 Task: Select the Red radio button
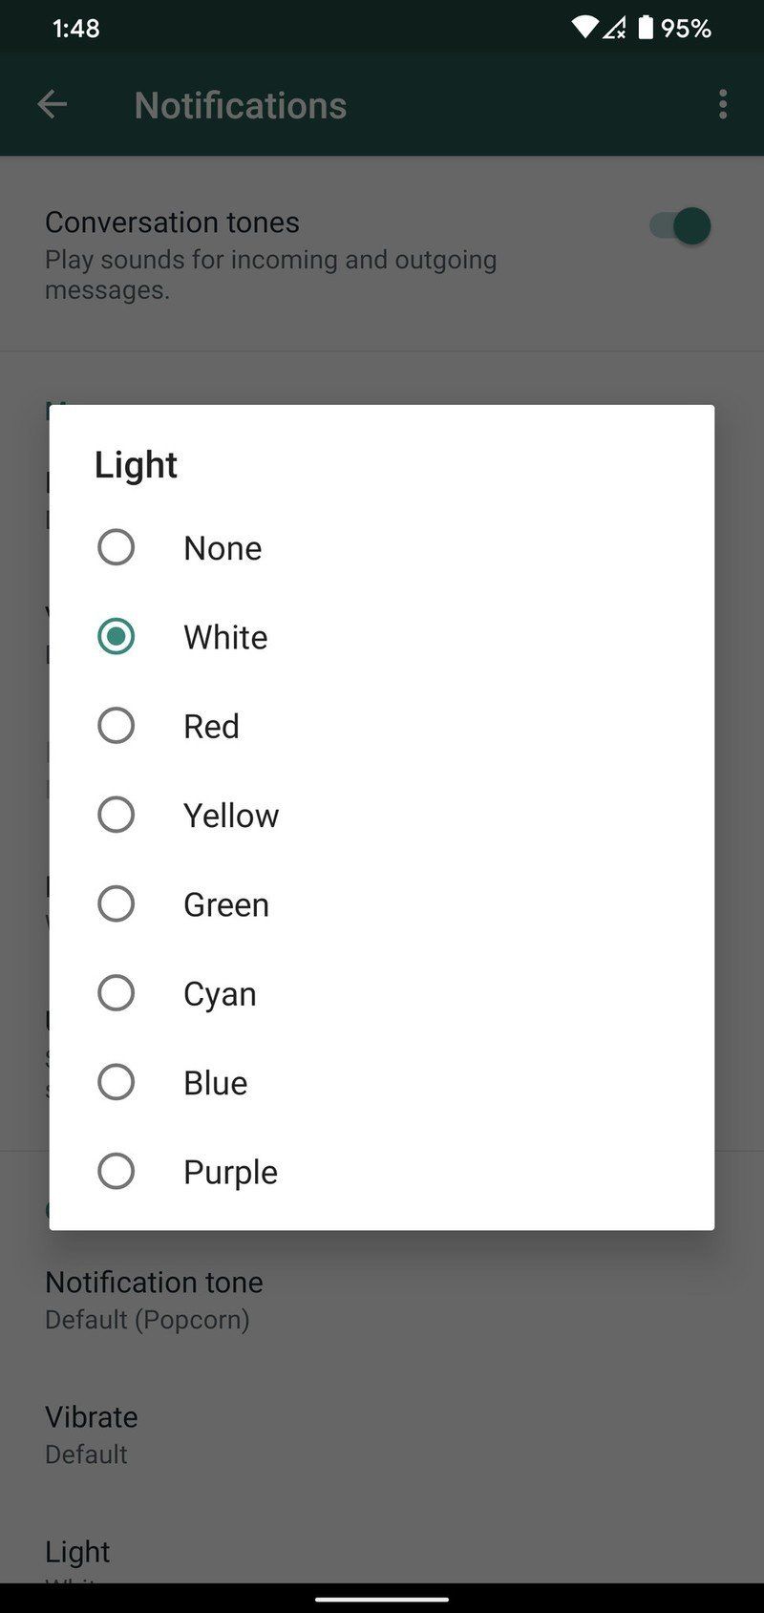pyautogui.click(x=117, y=726)
